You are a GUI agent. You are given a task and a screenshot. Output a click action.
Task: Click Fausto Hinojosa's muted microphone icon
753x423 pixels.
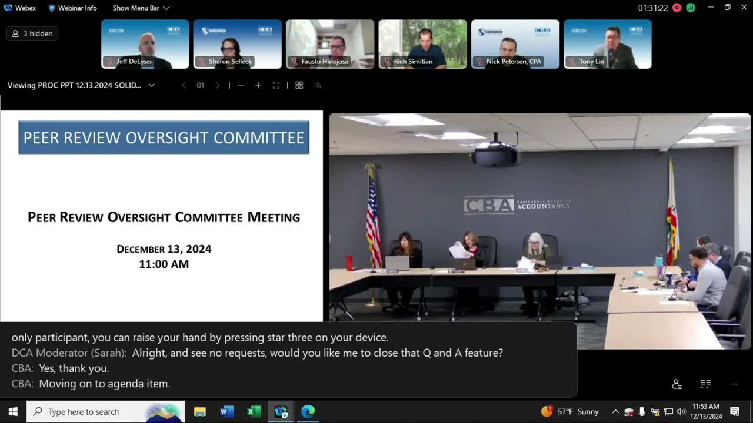click(294, 61)
